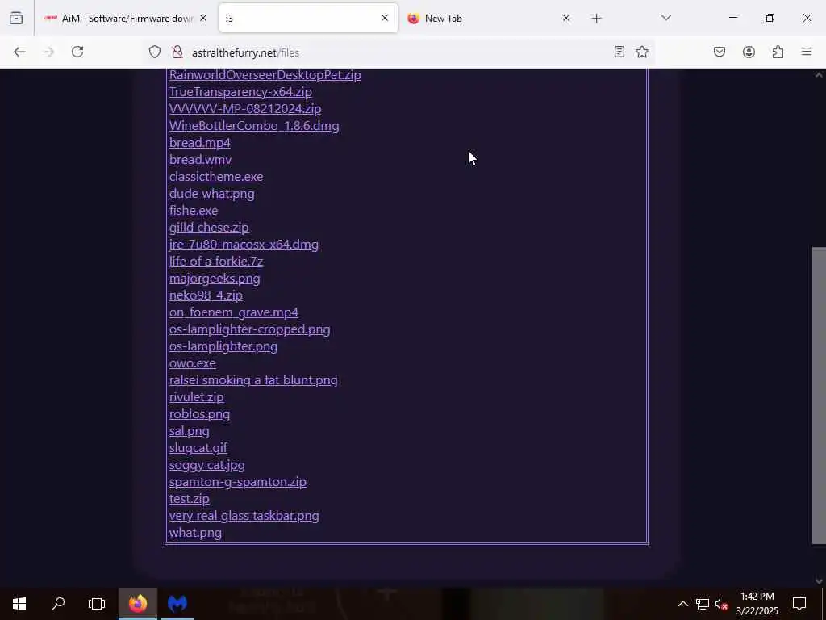Open Firefox application menu

(807, 52)
